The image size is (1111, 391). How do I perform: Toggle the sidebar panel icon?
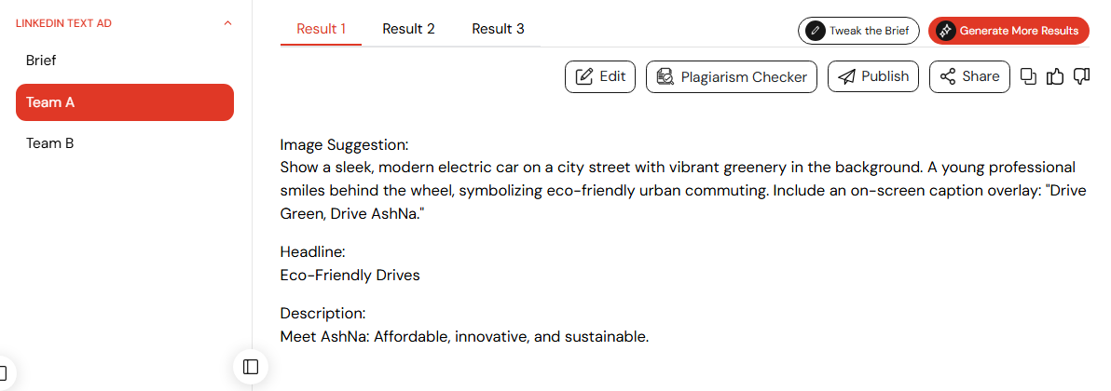(251, 366)
